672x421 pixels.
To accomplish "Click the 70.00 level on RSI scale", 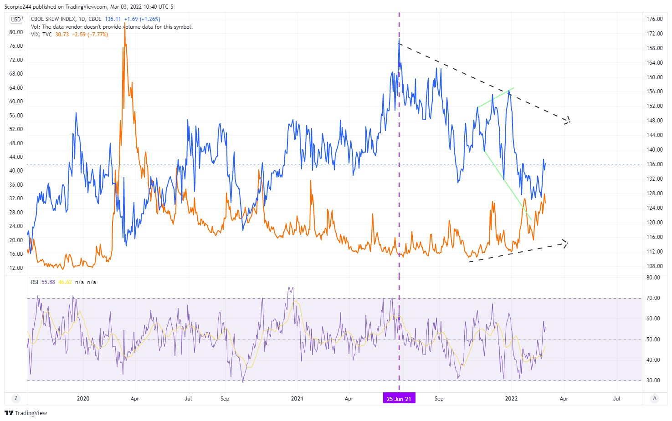I will click(x=653, y=298).
